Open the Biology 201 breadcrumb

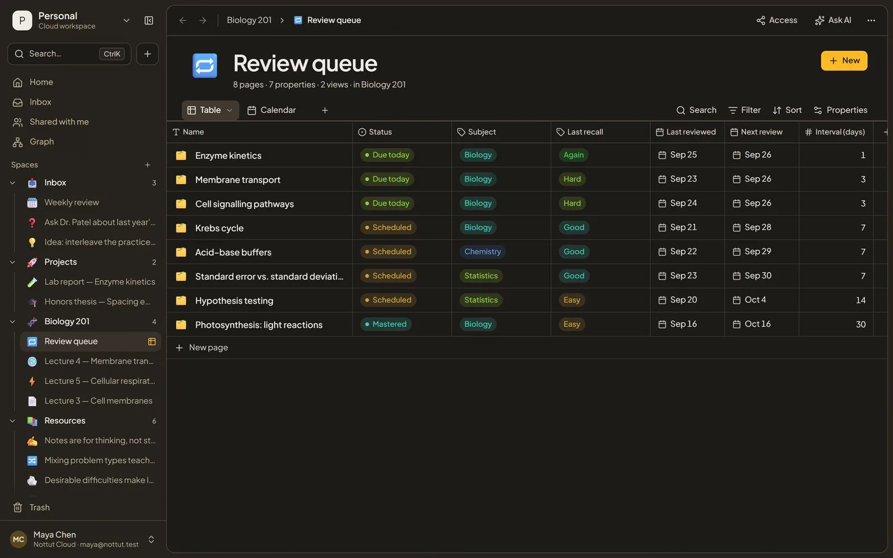tap(249, 21)
